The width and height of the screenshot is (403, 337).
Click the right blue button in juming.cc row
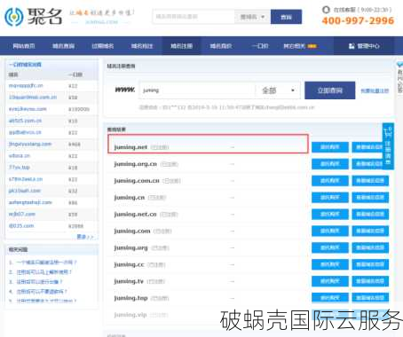click(x=370, y=264)
